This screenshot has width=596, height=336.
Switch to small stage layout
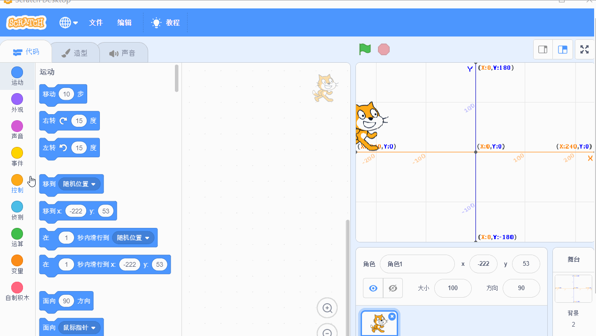point(543,50)
